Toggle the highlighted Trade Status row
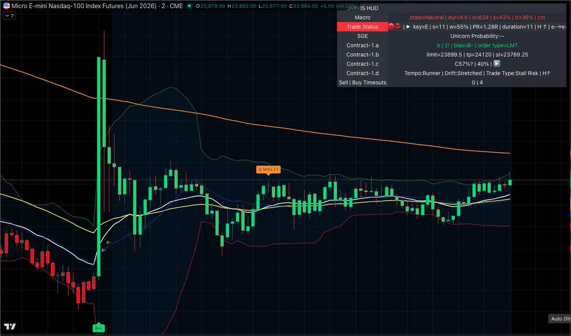This screenshot has height=336, width=571. pyautogui.click(x=362, y=26)
